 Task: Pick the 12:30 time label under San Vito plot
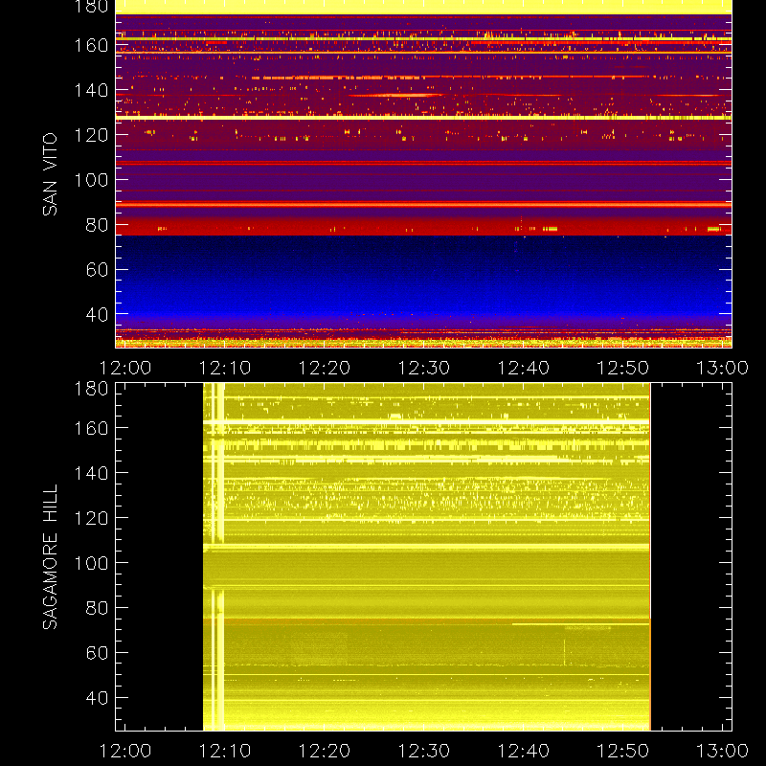423,368
